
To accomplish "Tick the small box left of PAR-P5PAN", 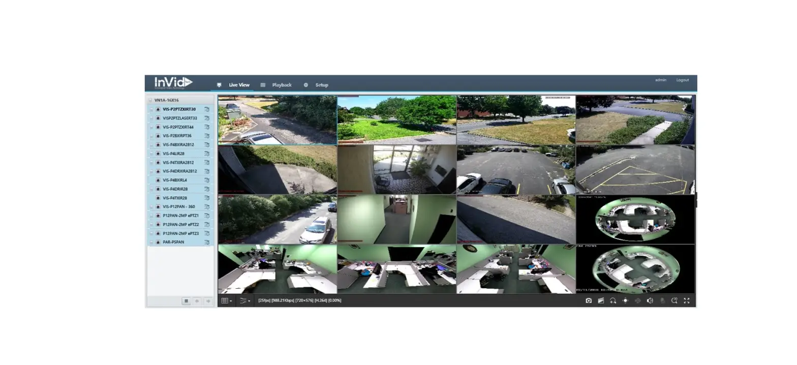I will (x=151, y=242).
